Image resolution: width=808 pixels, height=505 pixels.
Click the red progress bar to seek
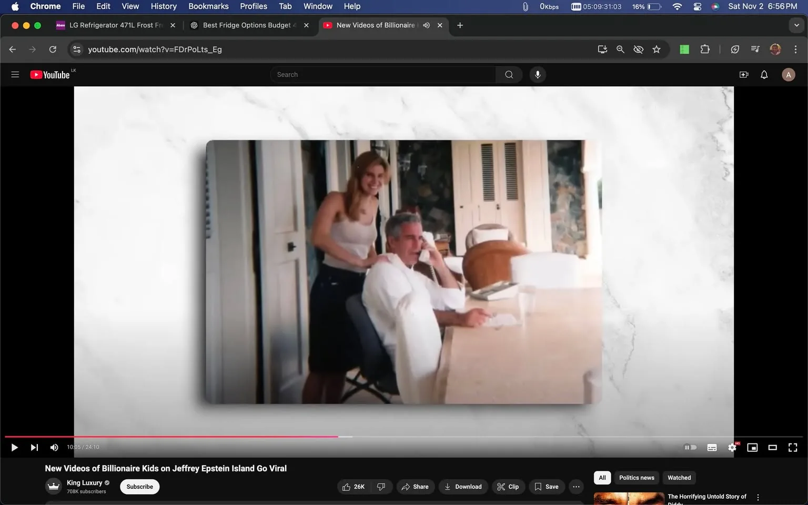click(210, 437)
